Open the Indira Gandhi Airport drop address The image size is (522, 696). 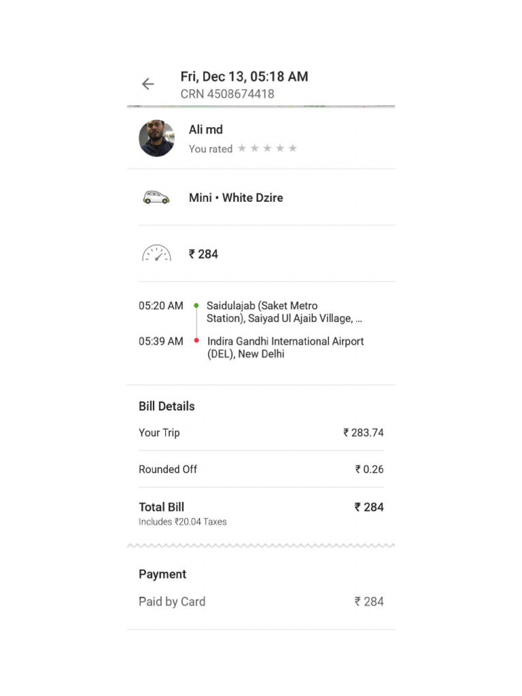click(x=285, y=347)
